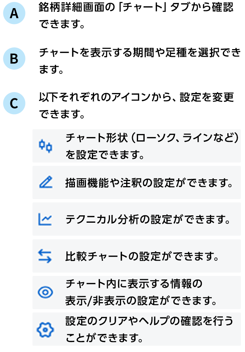245x352 pixels.
Task: Click 設定のクリアやヘルプの確認 text
Action: click(x=149, y=320)
